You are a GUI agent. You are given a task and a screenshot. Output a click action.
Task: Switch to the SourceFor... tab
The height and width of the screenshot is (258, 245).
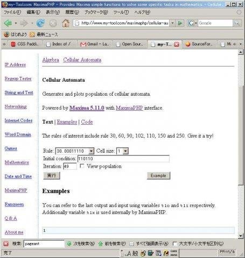click(200, 44)
